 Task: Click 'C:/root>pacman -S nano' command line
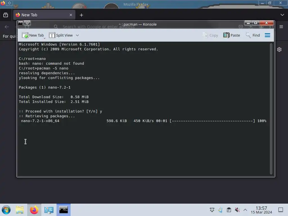(44, 68)
